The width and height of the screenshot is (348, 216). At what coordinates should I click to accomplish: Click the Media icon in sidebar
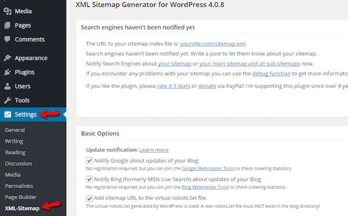click(x=8, y=11)
